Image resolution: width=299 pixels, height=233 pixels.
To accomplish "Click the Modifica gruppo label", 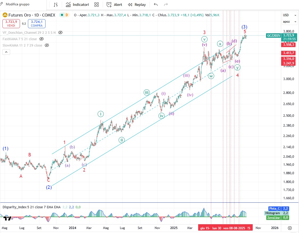I will 18,4.
